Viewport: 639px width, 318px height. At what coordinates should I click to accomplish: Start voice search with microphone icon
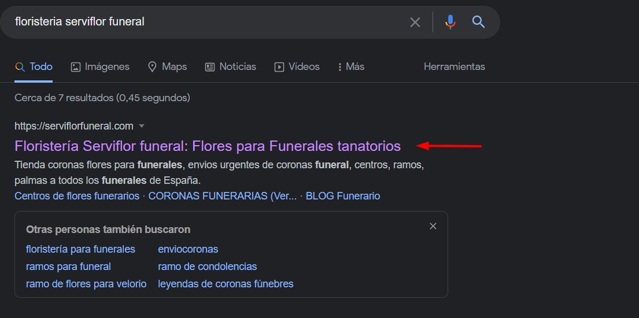pyautogui.click(x=450, y=21)
